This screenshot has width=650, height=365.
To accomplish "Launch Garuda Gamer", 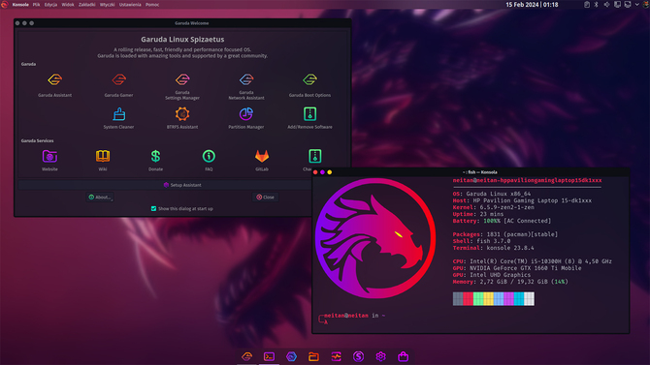I will point(118,85).
